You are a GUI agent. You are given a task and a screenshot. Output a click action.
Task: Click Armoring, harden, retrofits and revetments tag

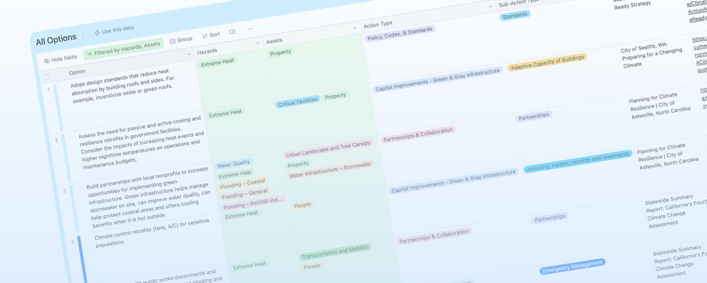tap(577, 162)
